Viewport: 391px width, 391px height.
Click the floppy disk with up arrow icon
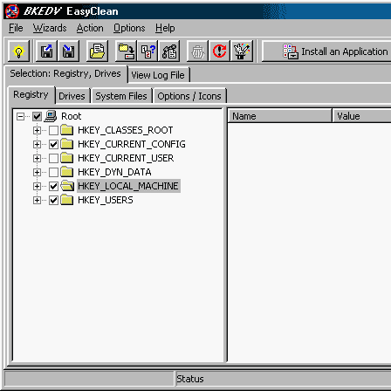[x=46, y=51]
